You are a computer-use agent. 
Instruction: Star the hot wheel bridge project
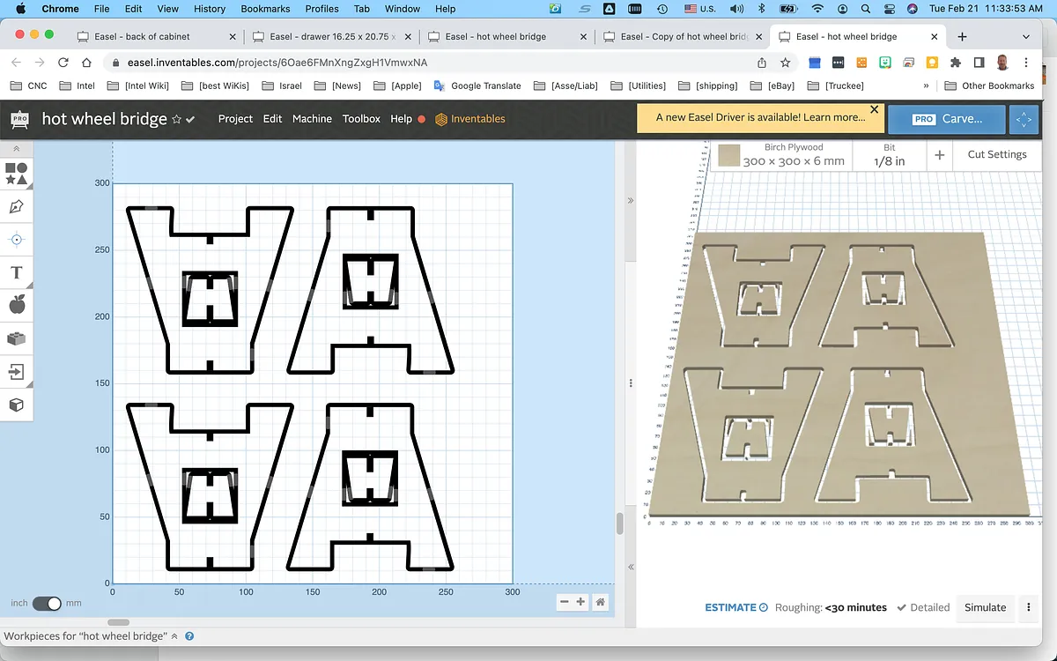point(176,119)
